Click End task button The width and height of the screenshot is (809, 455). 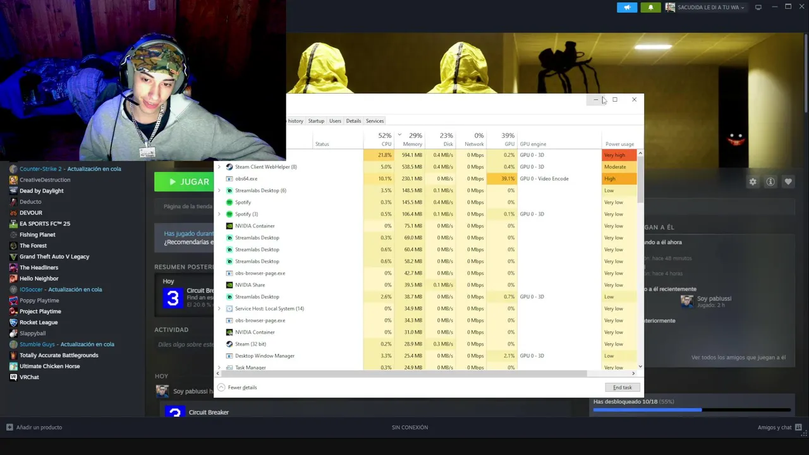pyautogui.click(x=623, y=387)
